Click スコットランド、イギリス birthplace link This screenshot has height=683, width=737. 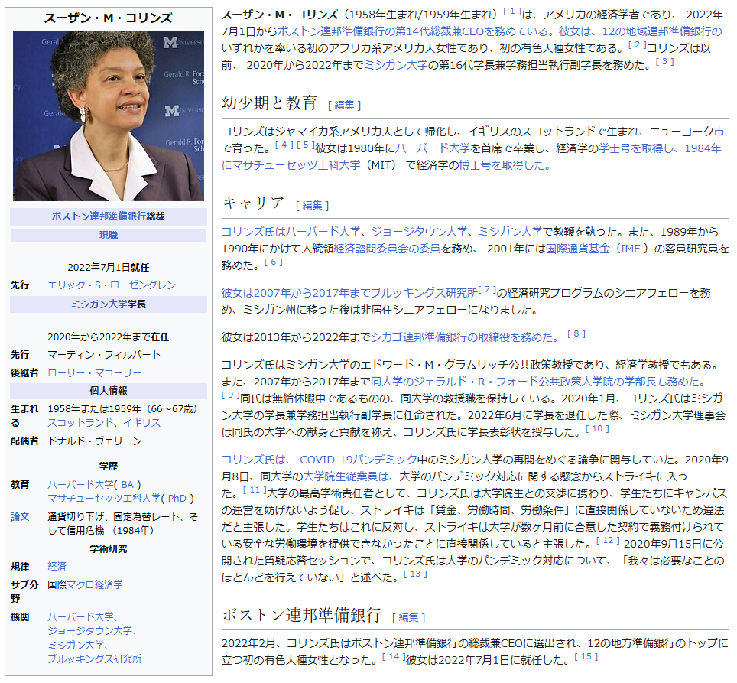(x=104, y=423)
